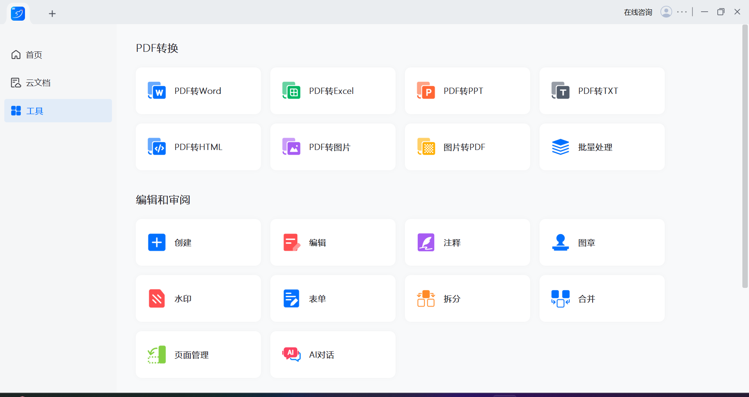Select the 表单 label

point(318,298)
